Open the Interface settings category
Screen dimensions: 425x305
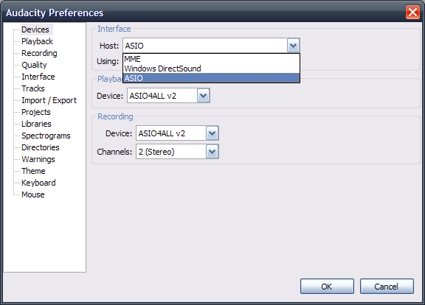point(38,77)
